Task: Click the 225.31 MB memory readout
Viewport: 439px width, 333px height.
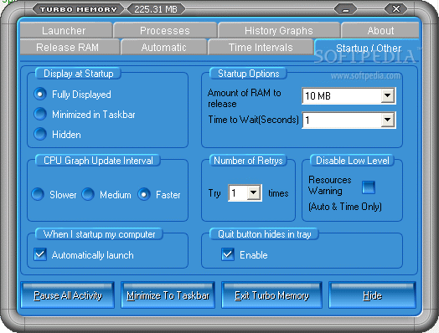Action: (156, 9)
